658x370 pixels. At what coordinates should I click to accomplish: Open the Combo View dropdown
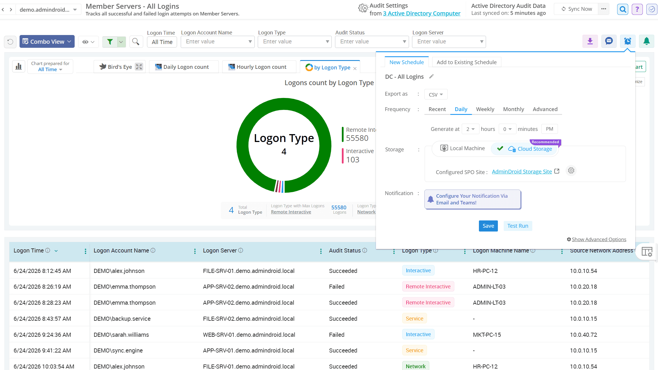(x=47, y=41)
